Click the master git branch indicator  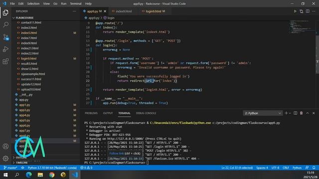point(10,168)
